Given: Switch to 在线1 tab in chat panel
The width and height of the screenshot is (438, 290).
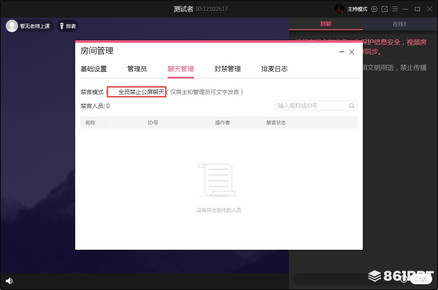Looking at the screenshot, I should 399,24.
